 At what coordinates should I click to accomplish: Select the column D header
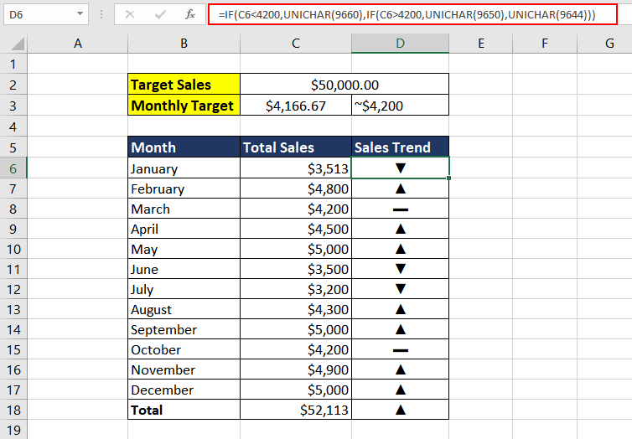coord(400,44)
